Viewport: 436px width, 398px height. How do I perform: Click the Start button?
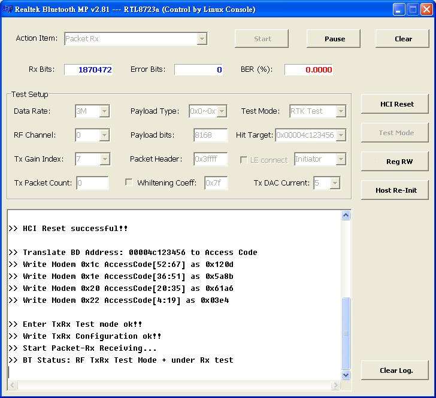[262, 39]
